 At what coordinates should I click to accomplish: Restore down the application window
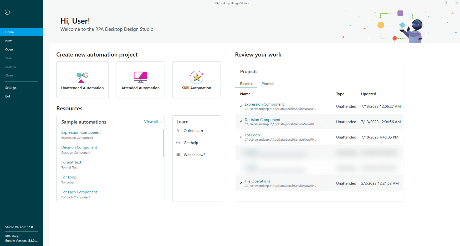point(446,3)
